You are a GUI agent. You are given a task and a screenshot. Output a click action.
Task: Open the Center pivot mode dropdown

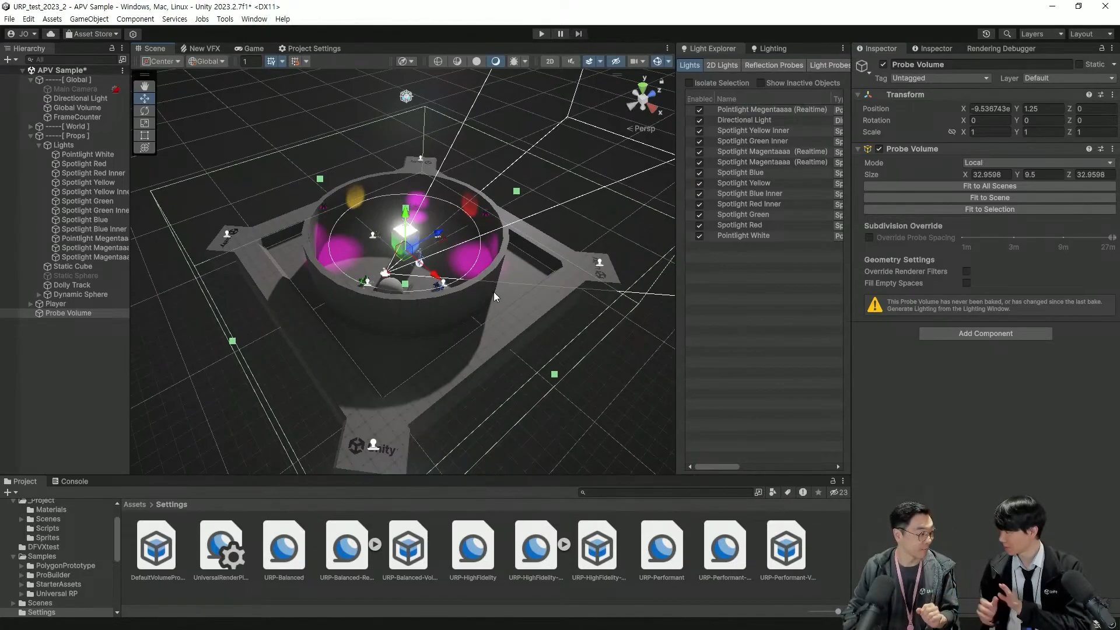point(162,61)
